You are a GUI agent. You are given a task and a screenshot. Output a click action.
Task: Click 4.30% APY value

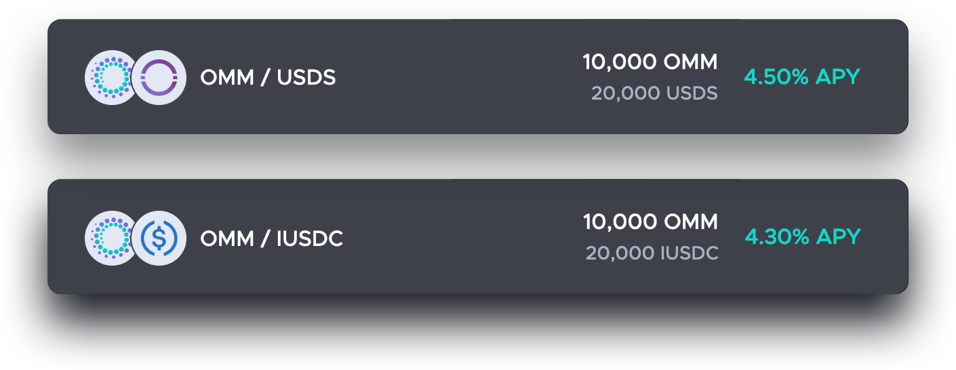point(803,237)
